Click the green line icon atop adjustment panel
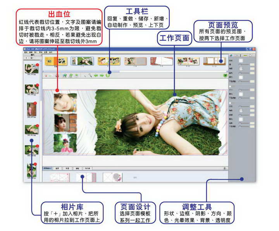The height and width of the screenshot is (231, 279). pyautogui.click(x=245, y=55)
